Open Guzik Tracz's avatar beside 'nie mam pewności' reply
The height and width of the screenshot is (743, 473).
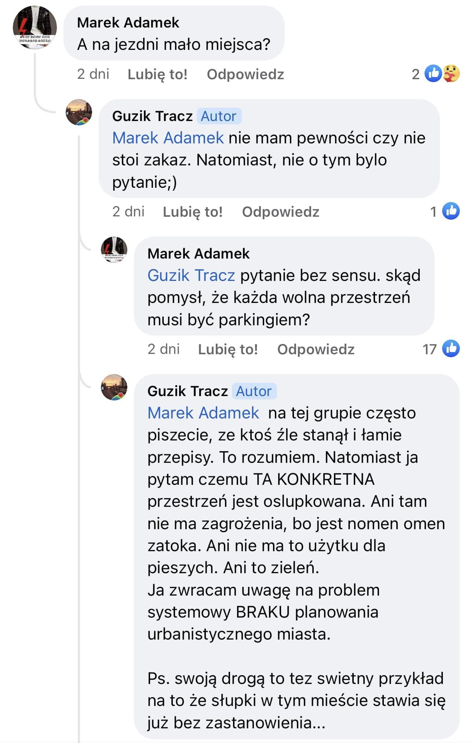pos(79,112)
